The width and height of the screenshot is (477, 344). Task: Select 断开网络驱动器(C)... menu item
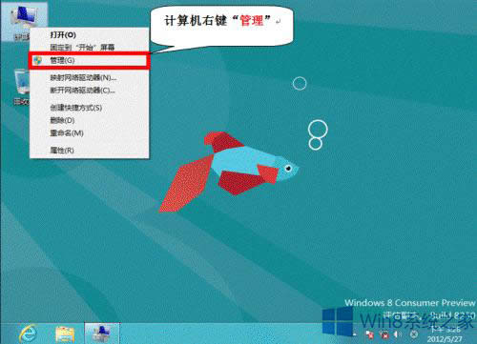click(x=89, y=91)
